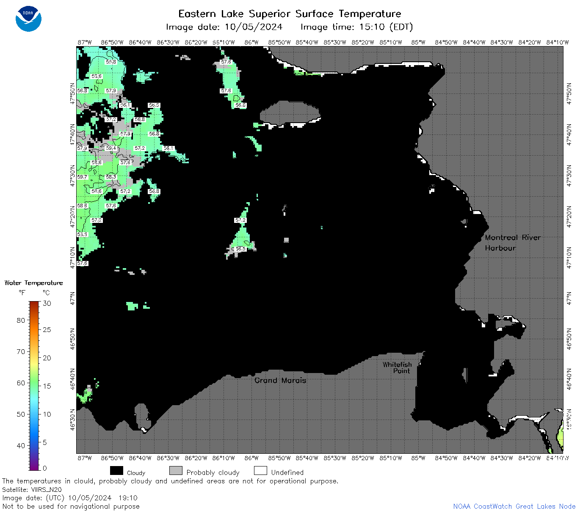Select the black Cloudy legend swatch
The width and height of the screenshot is (580, 513).
pos(116,471)
